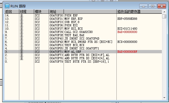
Task: Click back-step number 0.
Action: click(x=6, y=62)
